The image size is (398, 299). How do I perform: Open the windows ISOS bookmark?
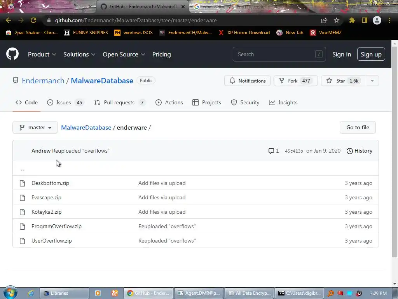pos(134,33)
